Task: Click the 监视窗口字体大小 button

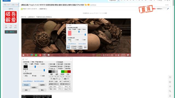Action: click(x=54, y=84)
